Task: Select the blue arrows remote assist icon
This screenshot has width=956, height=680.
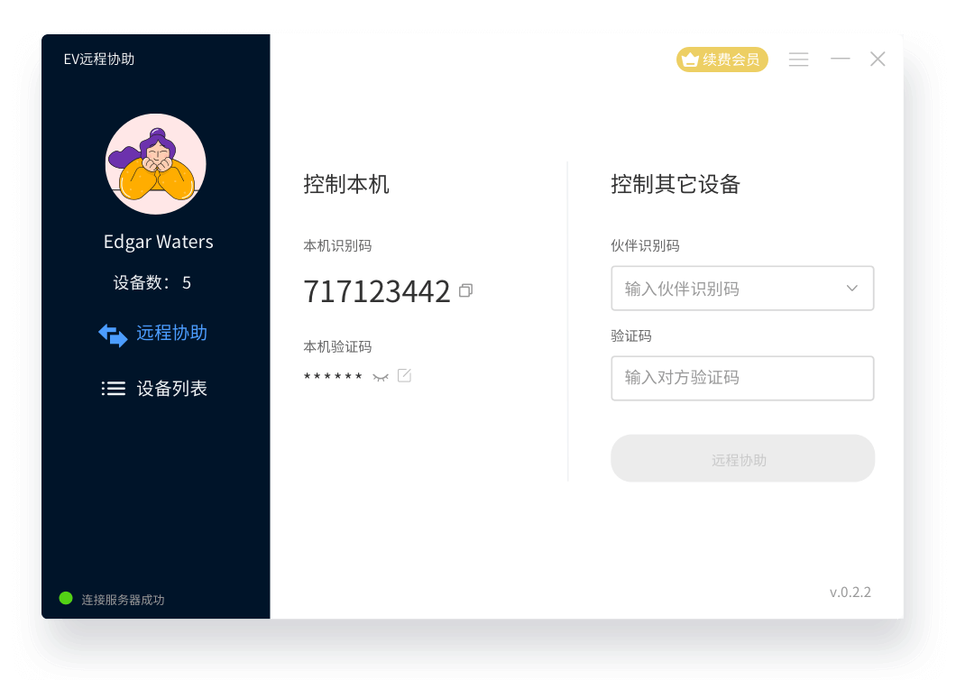Action: 113,335
